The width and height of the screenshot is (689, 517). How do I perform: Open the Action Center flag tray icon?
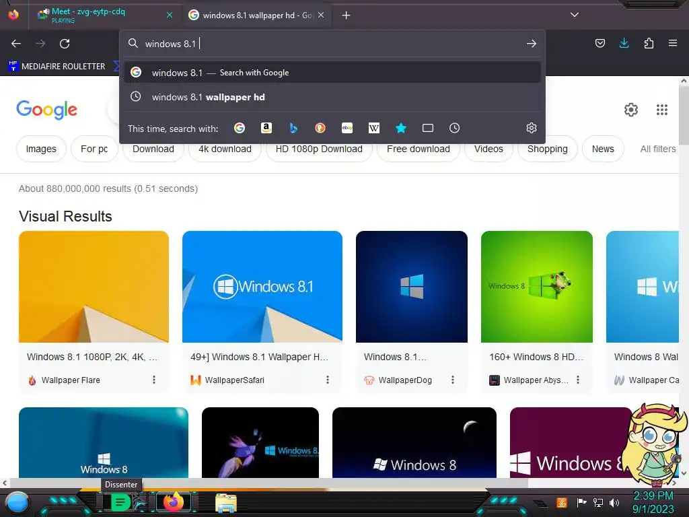pyautogui.click(x=581, y=502)
